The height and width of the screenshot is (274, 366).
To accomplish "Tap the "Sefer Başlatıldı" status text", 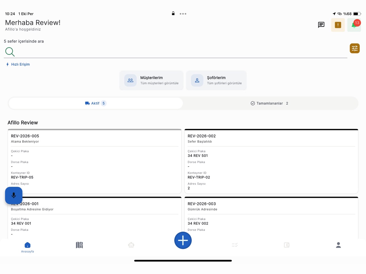I will (200, 141).
